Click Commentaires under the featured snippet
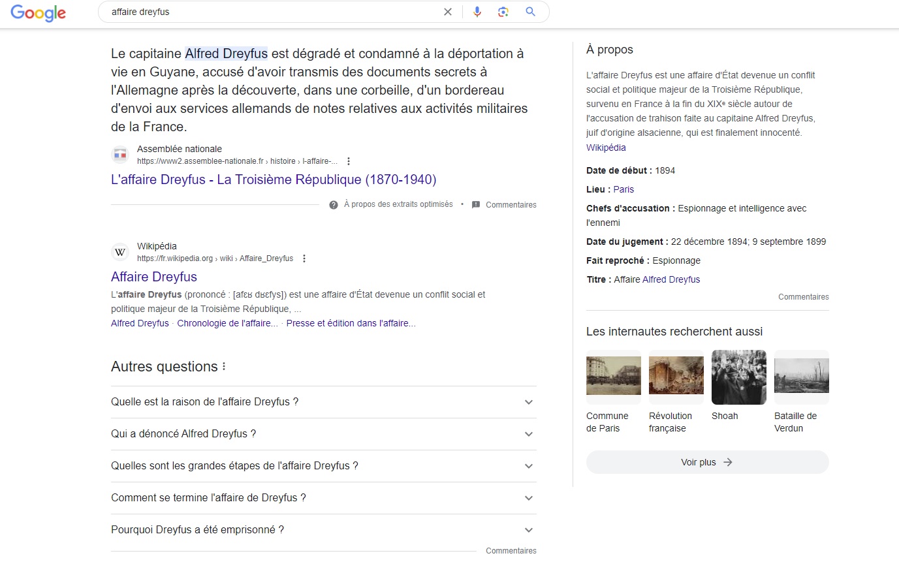 click(x=511, y=205)
